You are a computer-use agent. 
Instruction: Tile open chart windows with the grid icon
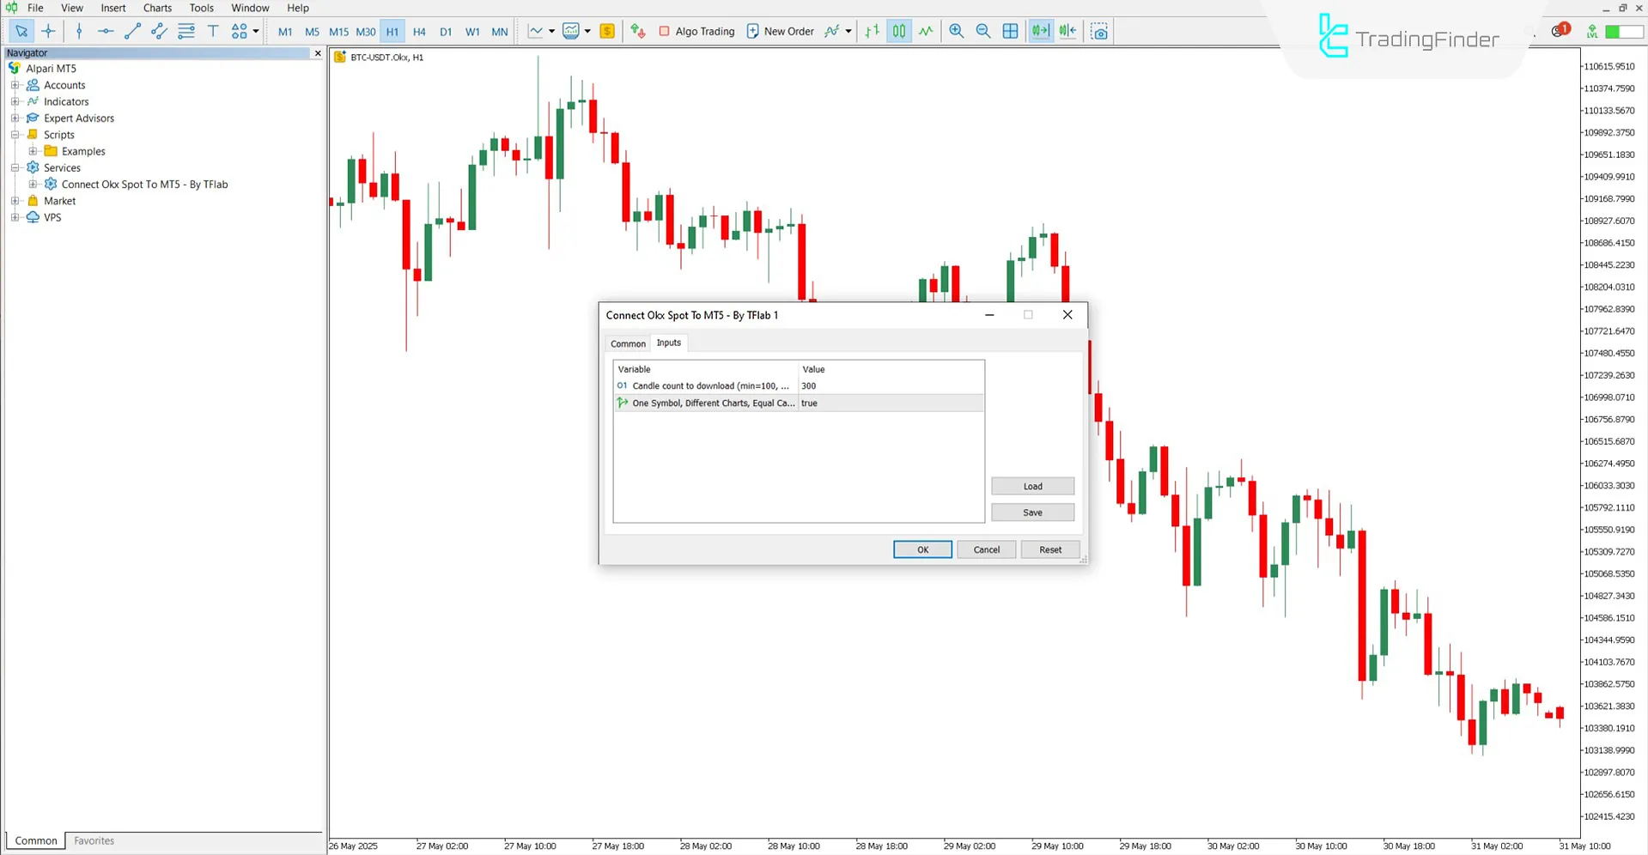click(1010, 31)
